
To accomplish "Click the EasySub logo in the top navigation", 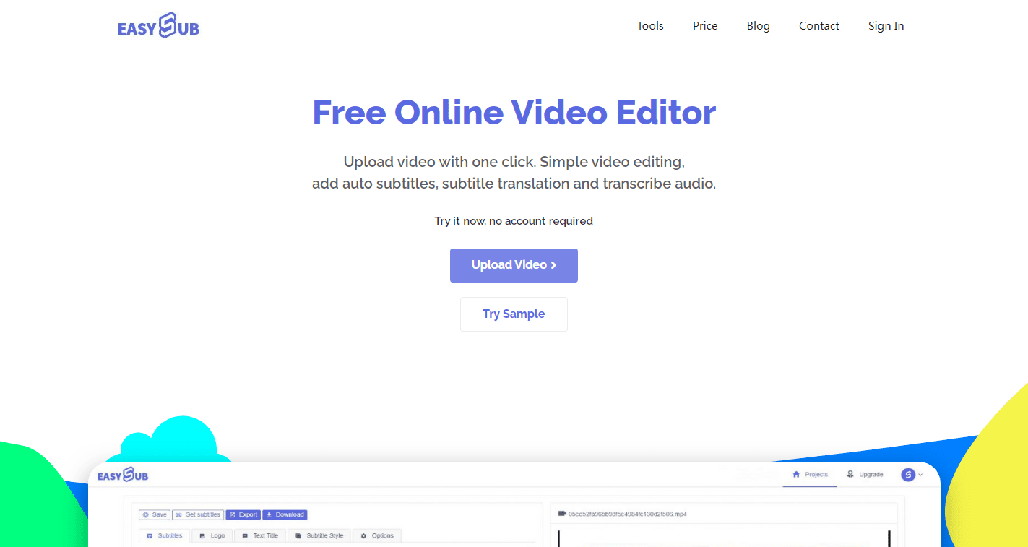I will click(x=158, y=25).
